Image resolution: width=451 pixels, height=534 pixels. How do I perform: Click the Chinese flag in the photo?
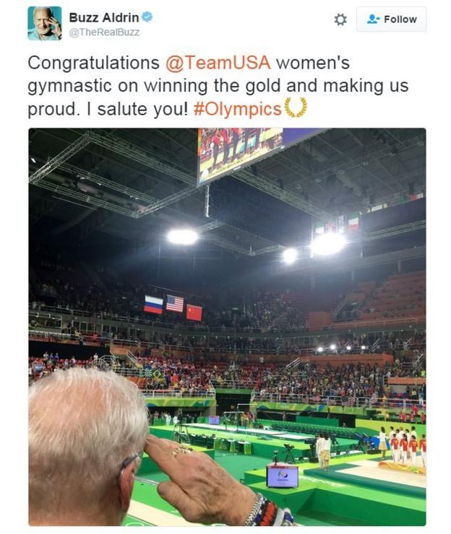point(194,312)
